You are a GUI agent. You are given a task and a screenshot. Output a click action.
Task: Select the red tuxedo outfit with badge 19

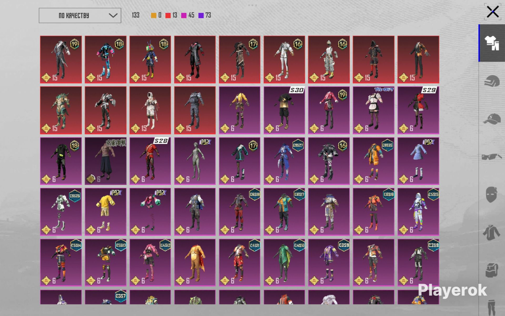[x=61, y=59]
